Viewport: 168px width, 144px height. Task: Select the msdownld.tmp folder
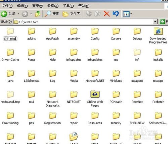[10, 97]
